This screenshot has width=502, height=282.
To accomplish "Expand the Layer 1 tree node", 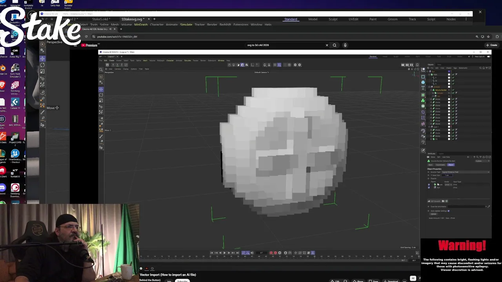I will [429, 127].
